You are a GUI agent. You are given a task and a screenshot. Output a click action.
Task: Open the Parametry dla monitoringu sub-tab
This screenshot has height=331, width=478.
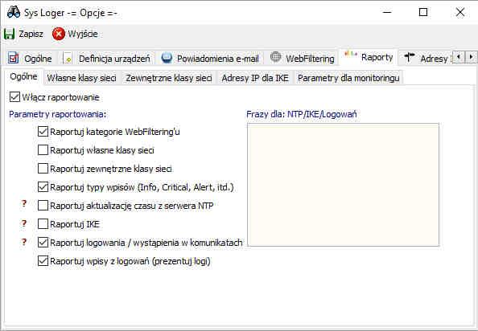[348, 78]
